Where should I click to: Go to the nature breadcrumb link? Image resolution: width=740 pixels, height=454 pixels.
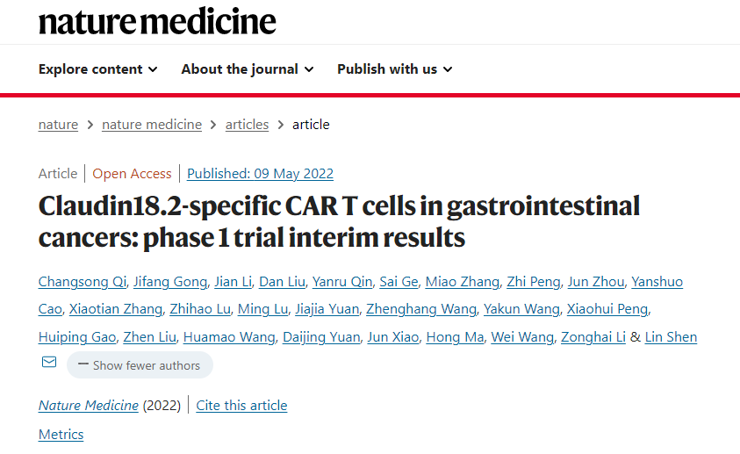pos(58,125)
